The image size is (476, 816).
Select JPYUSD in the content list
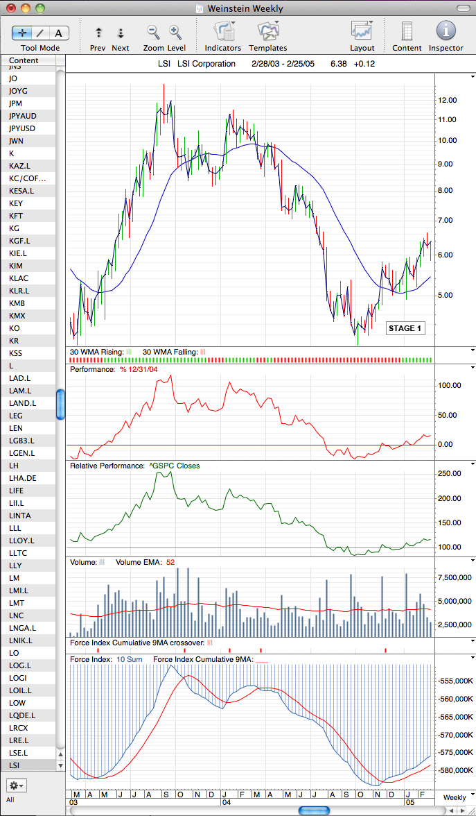pos(28,128)
